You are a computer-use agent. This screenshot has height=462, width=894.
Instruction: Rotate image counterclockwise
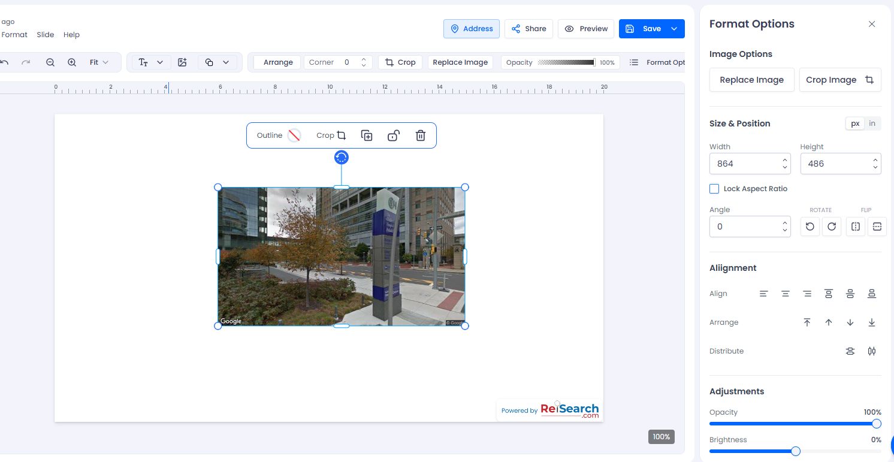[x=810, y=227]
